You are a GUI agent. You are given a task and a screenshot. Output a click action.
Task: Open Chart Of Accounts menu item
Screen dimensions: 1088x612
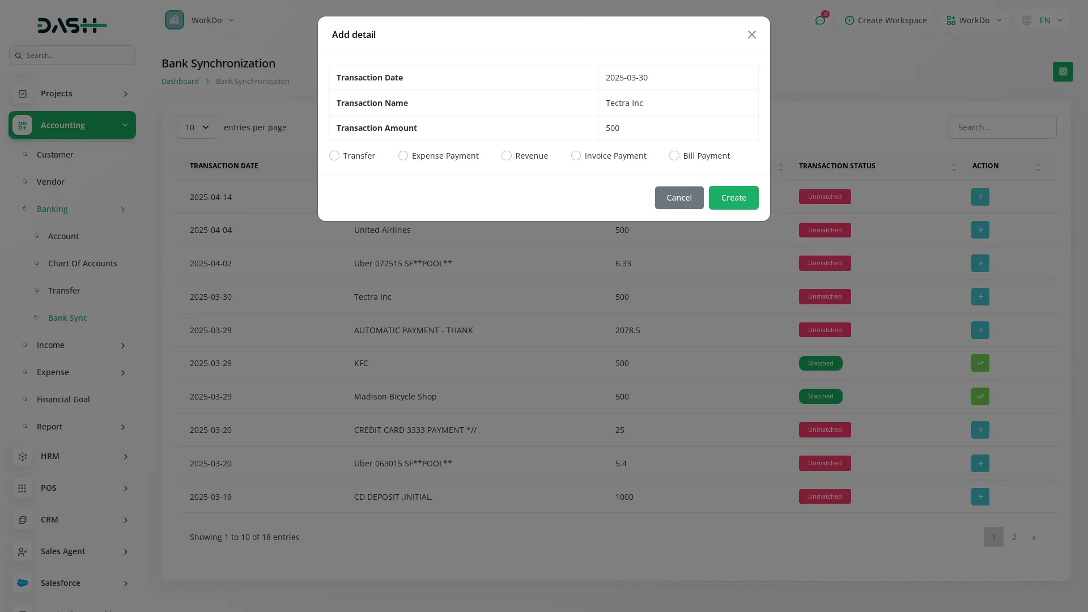pos(83,263)
